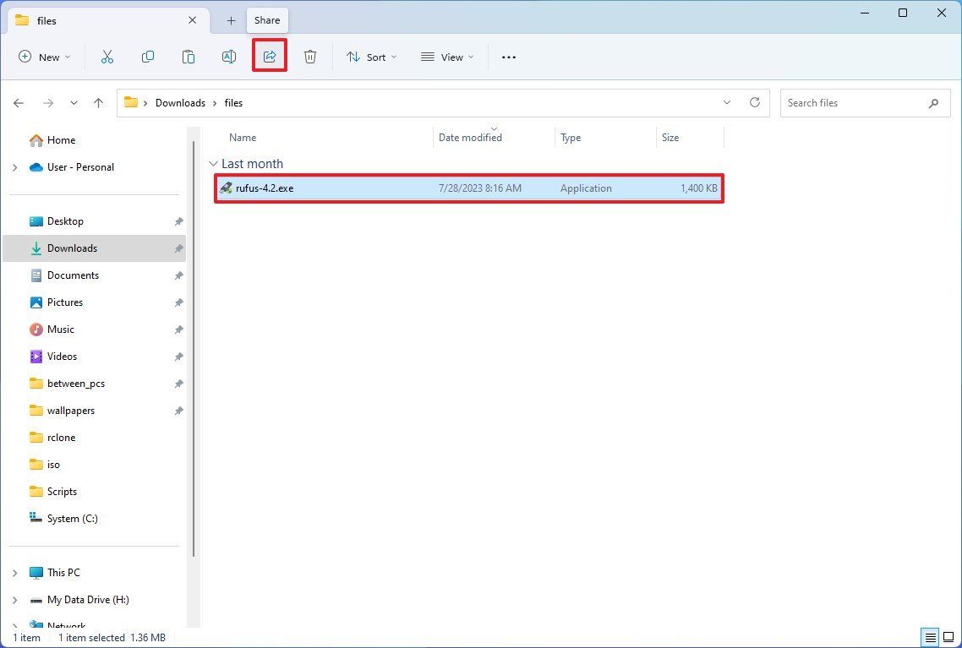Rename the file using the Rename icon
This screenshot has height=648, width=962.
coord(228,57)
